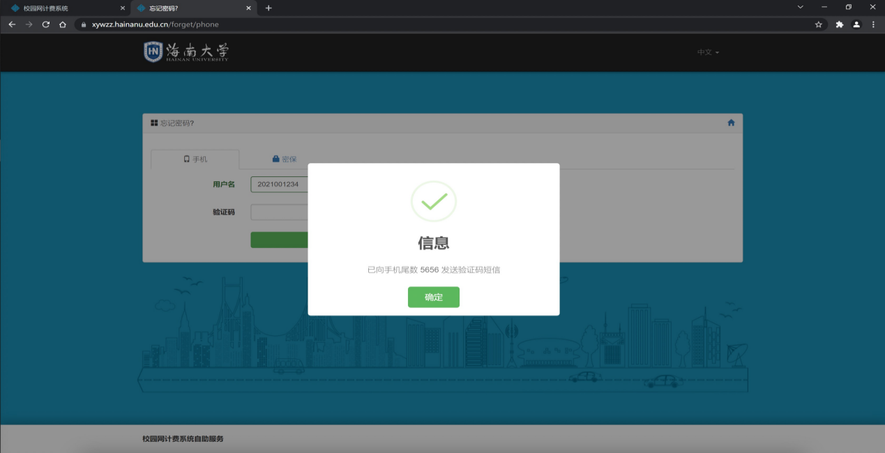Image resolution: width=885 pixels, height=453 pixels.
Task: Switch to the 密保 tab
Action: point(285,159)
